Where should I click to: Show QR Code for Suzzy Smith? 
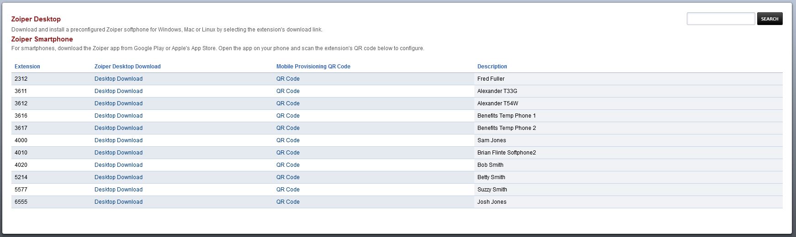pos(288,190)
